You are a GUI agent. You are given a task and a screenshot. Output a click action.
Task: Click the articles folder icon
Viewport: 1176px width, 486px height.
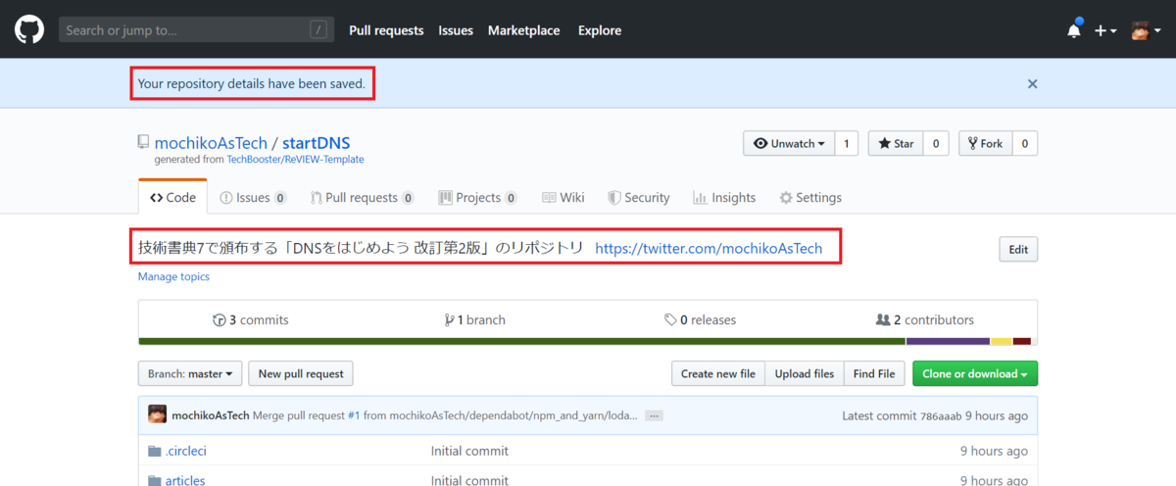pyautogui.click(x=154, y=480)
